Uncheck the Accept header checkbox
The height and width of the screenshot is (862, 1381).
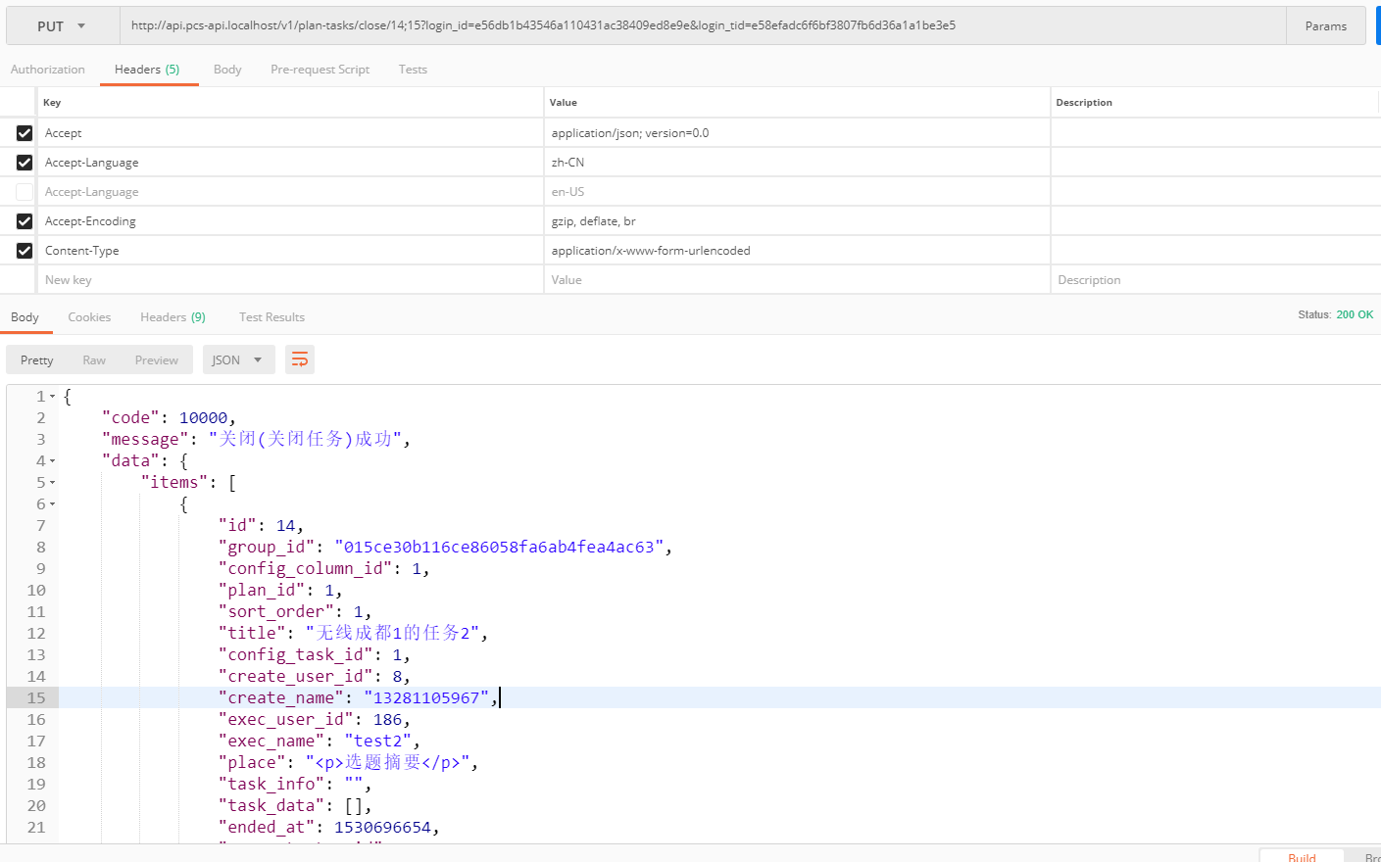(25, 133)
